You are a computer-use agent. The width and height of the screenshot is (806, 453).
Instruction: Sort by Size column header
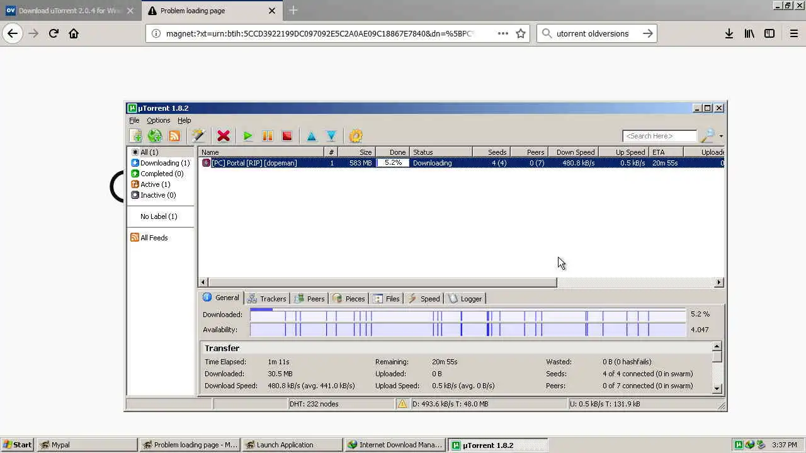356,152
